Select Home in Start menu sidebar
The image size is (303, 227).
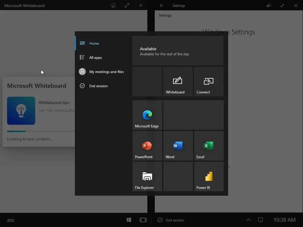pyautogui.click(x=103, y=43)
